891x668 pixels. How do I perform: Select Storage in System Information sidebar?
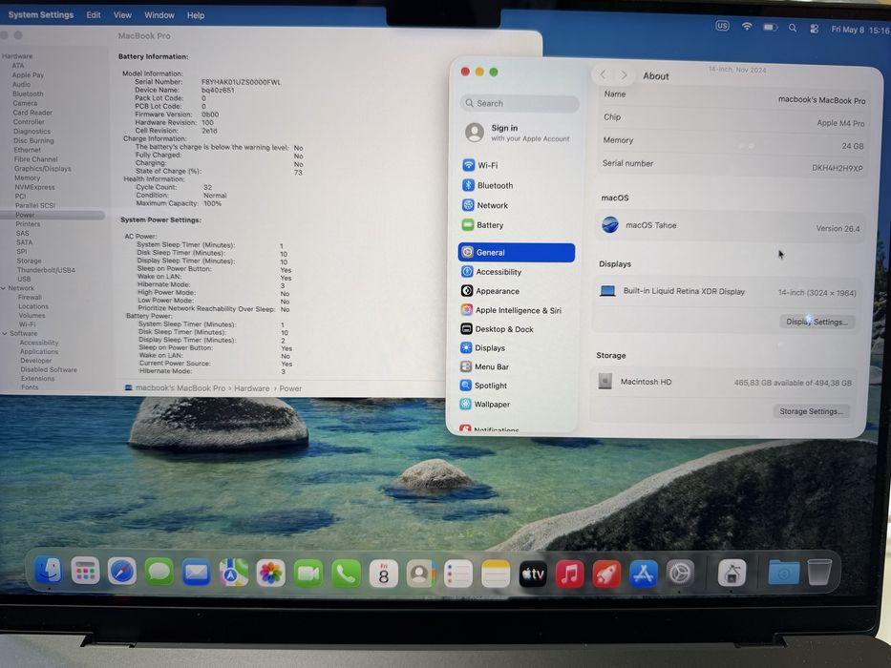(29, 261)
